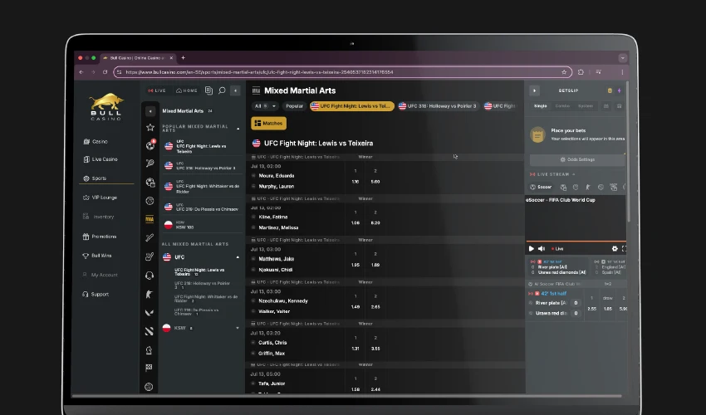706x415 pixels.
Task: Collapse the Live Stream section
Action: (574, 174)
